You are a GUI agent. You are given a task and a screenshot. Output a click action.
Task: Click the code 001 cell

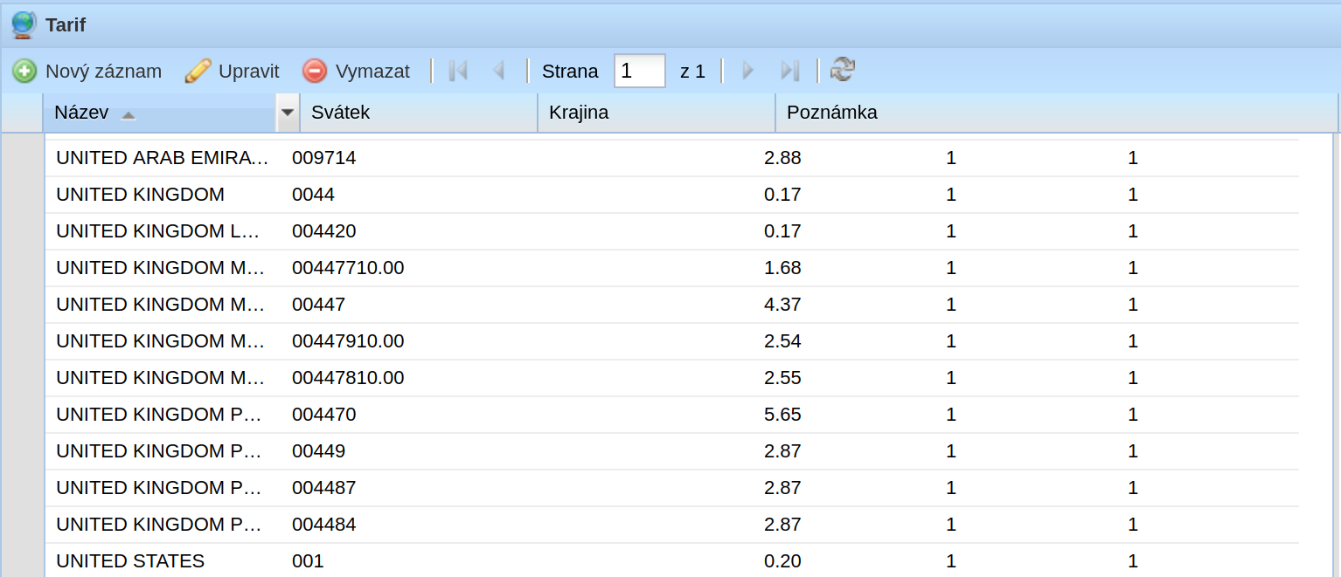pos(308,561)
